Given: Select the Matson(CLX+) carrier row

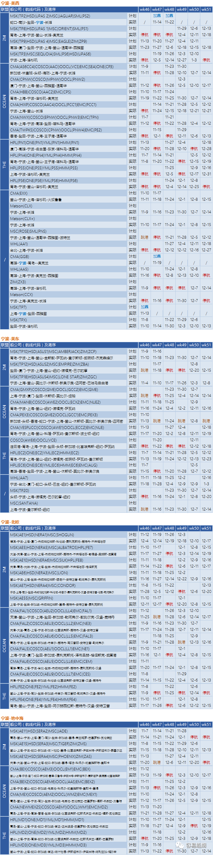Looking at the screenshot, I should [x=22, y=219].
